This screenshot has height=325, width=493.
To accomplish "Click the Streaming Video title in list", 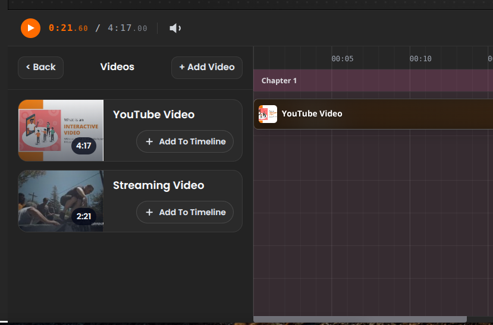I will 158,185.
